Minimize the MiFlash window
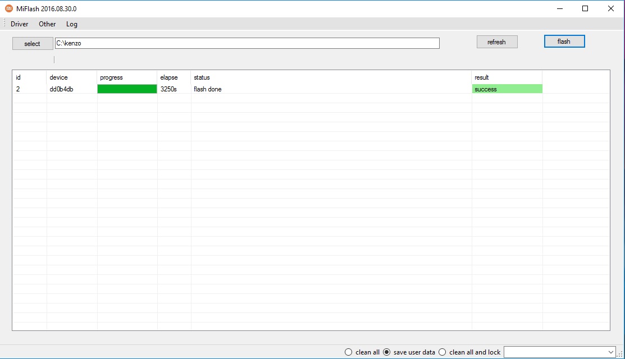This screenshot has width=625, height=359. pos(560,8)
